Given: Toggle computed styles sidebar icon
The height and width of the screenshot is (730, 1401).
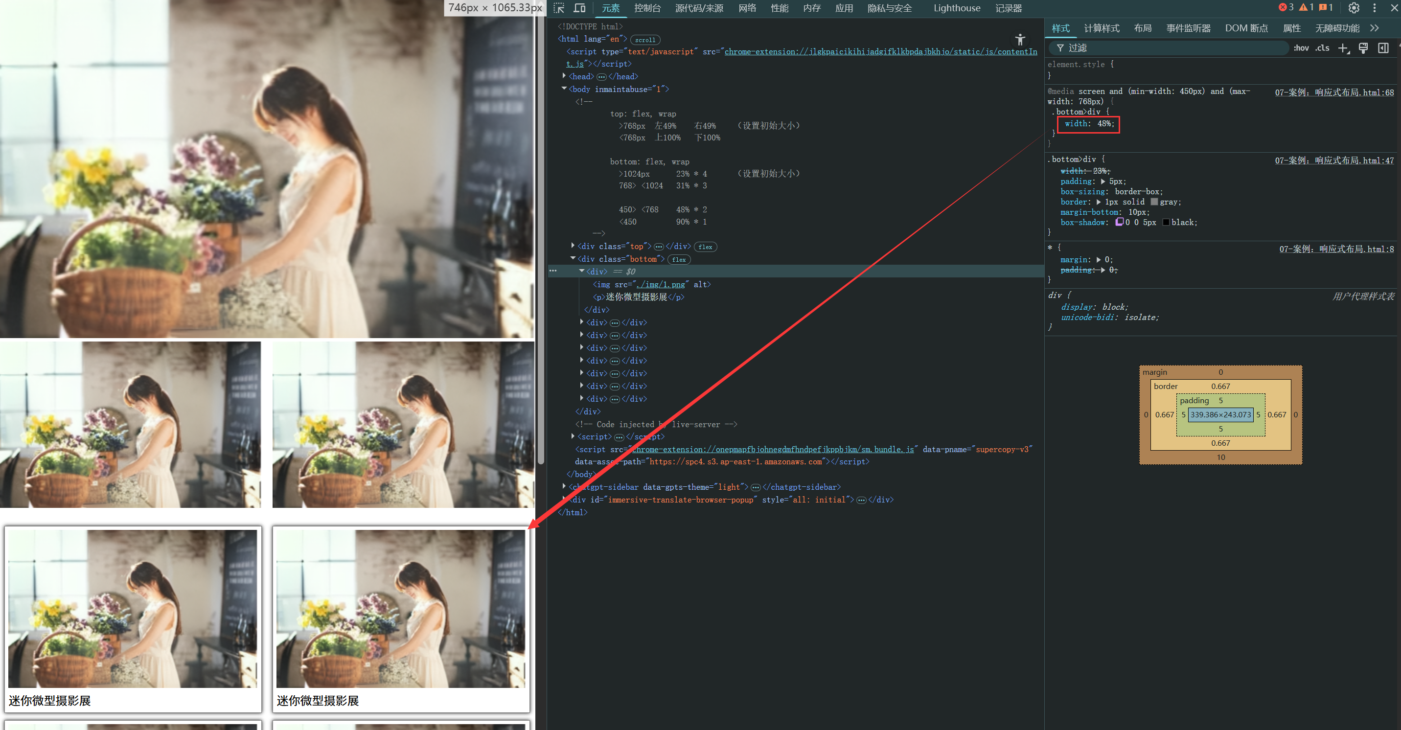Looking at the screenshot, I should coord(1383,48).
